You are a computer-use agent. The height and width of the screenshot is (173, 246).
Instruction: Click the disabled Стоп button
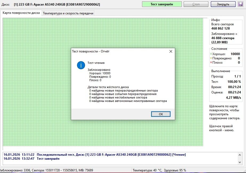pos(196,4)
